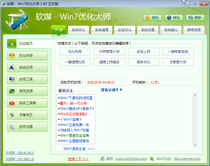Click the red toolbox icon on 系统工具箱
This screenshot has width=210, height=166.
coord(12,103)
